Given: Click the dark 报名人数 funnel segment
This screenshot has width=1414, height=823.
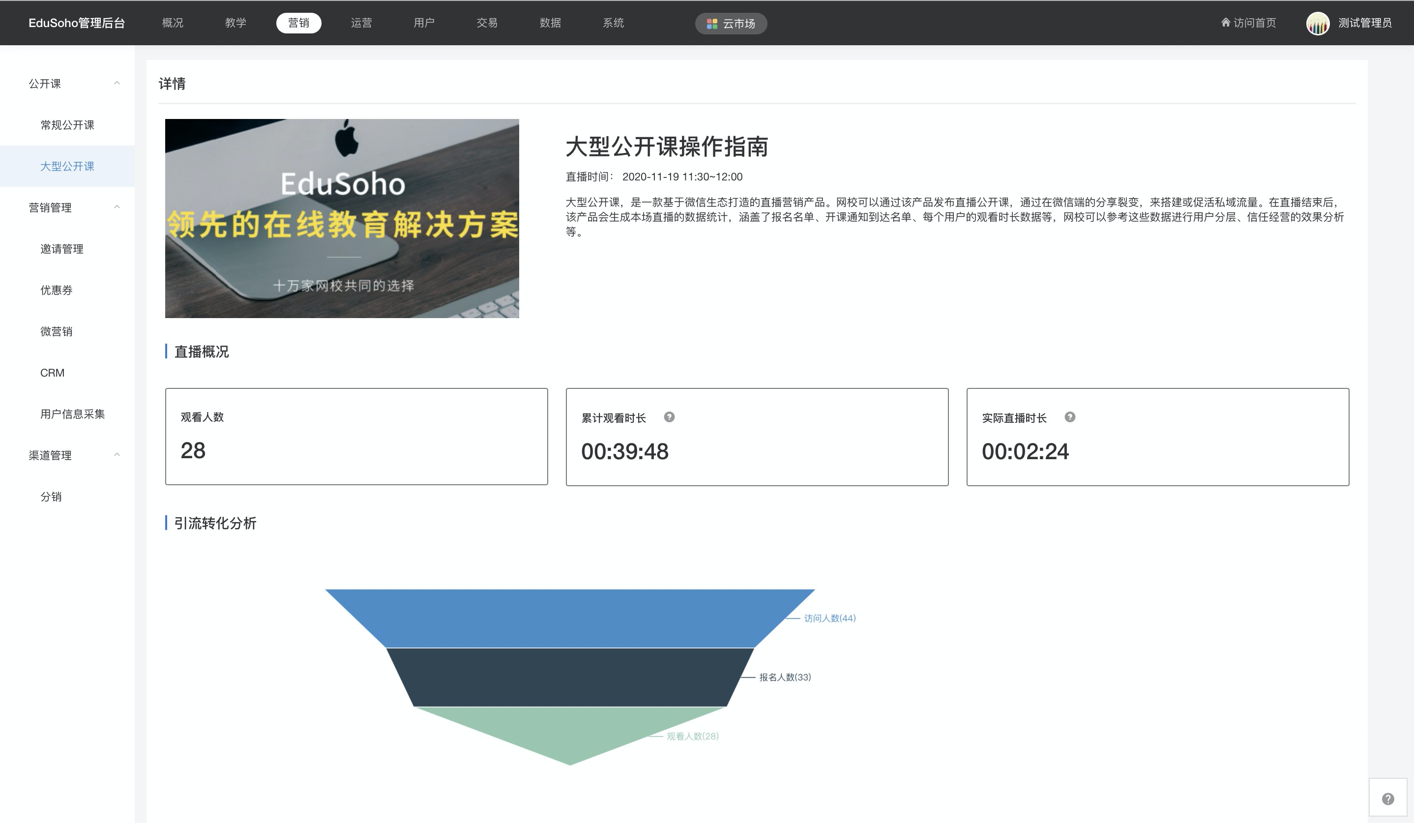Looking at the screenshot, I should (x=569, y=677).
